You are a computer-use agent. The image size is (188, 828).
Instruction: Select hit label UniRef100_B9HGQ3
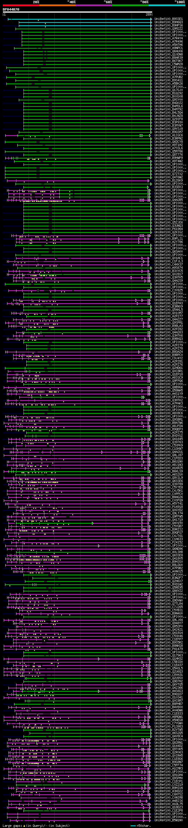[169, 22]
